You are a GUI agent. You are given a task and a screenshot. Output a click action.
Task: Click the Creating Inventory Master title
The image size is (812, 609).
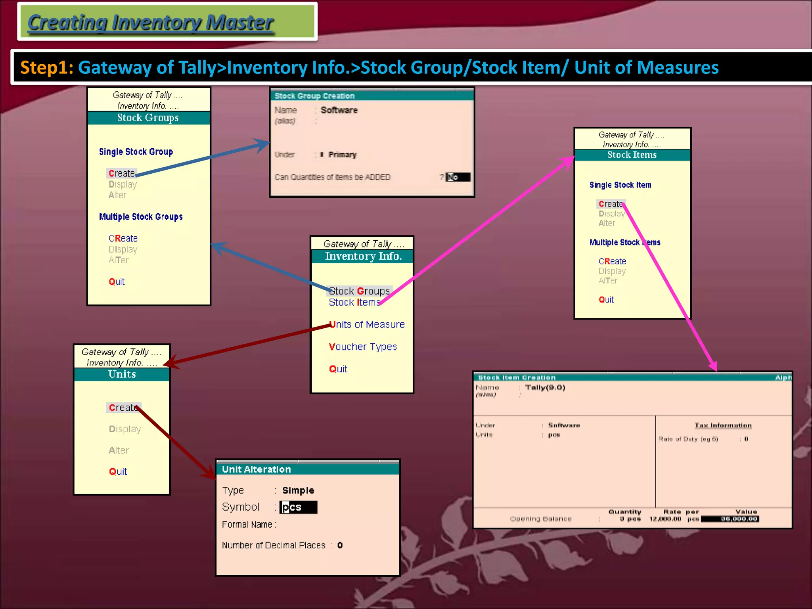151,22
